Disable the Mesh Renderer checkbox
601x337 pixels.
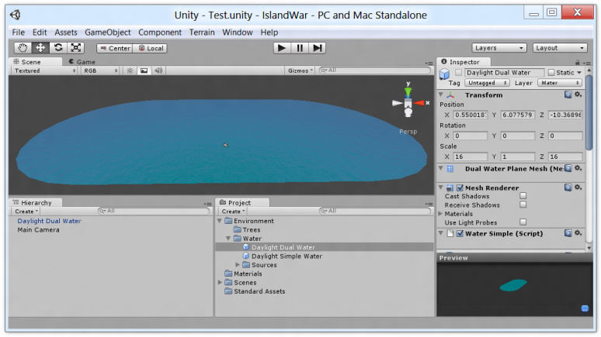pyautogui.click(x=460, y=187)
